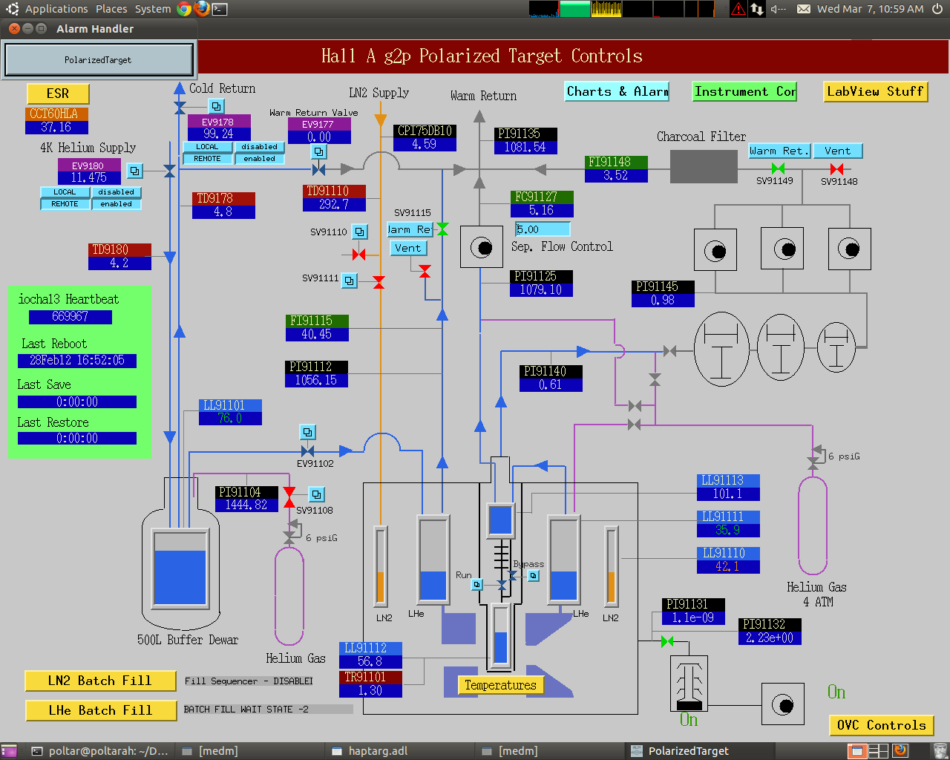
Task: Set EV9178 to REMOTE mode
Action: [208, 159]
